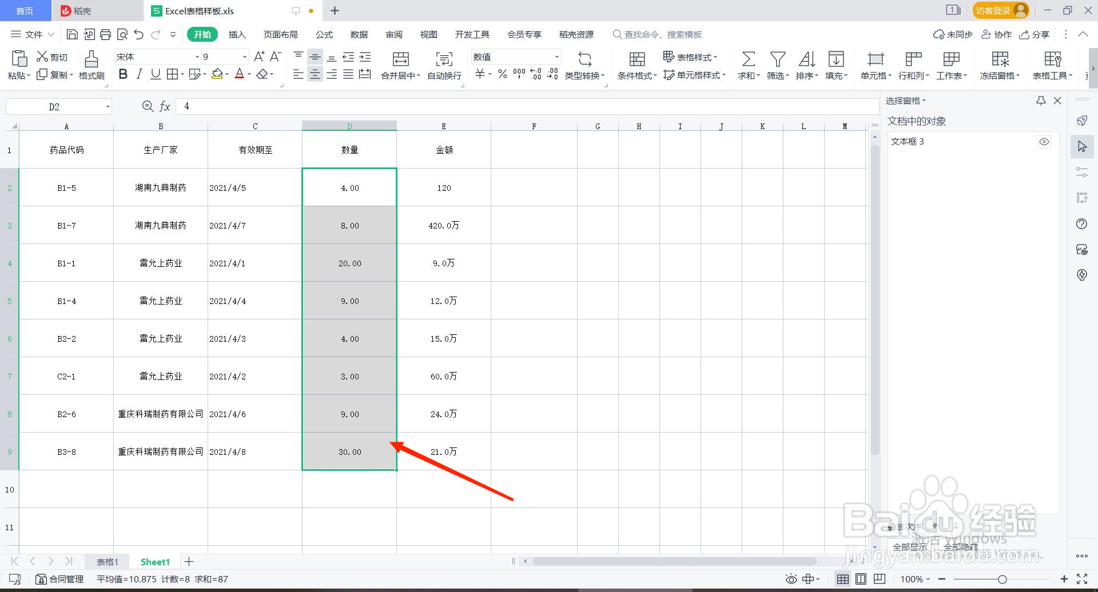Open number format dropdown 数值
Viewport: 1098px width, 592px height.
pyautogui.click(x=556, y=57)
